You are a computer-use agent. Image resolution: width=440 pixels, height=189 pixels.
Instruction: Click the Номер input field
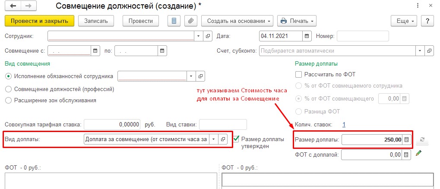(x=363, y=36)
